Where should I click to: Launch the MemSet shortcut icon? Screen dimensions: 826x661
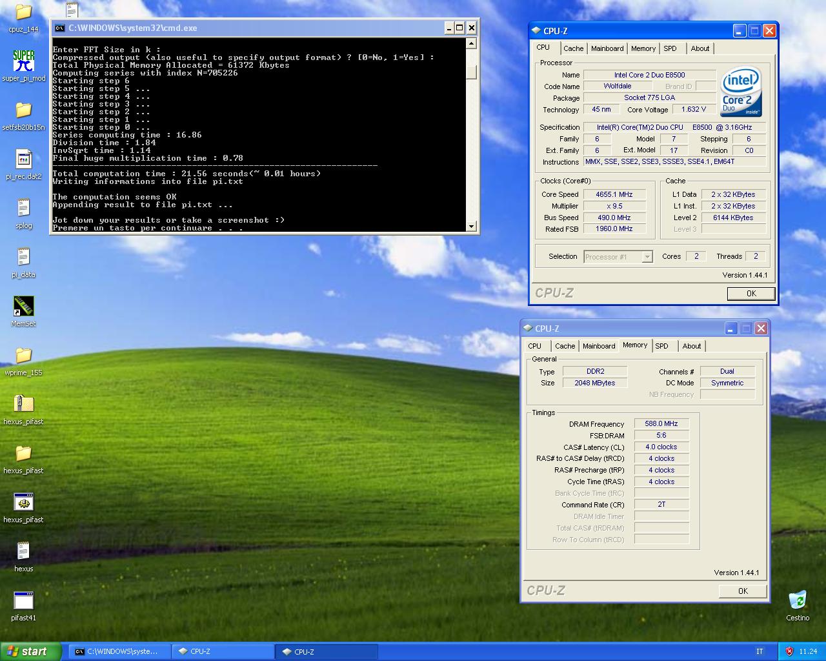click(23, 306)
